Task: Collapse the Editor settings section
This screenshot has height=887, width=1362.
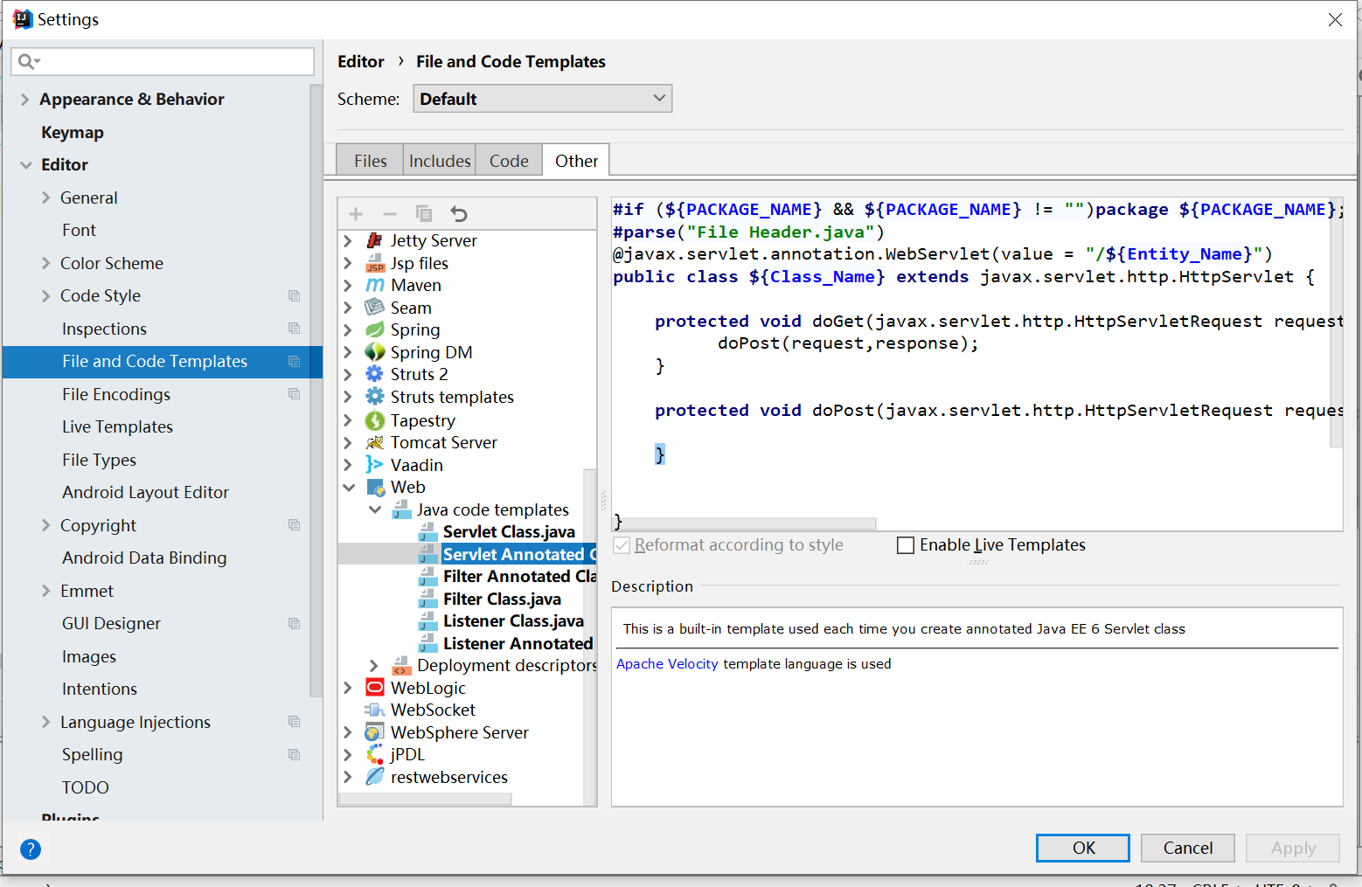Action: pyautogui.click(x=25, y=165)
